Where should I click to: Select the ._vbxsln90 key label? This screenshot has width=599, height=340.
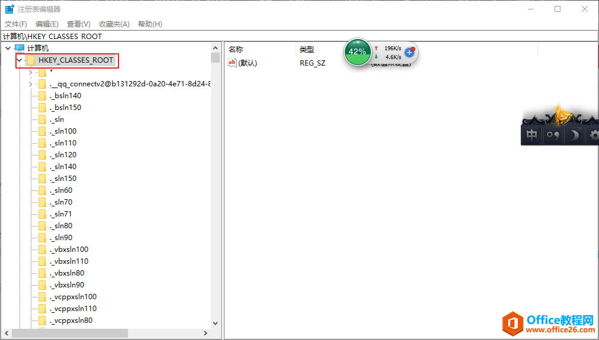(67, 285)
